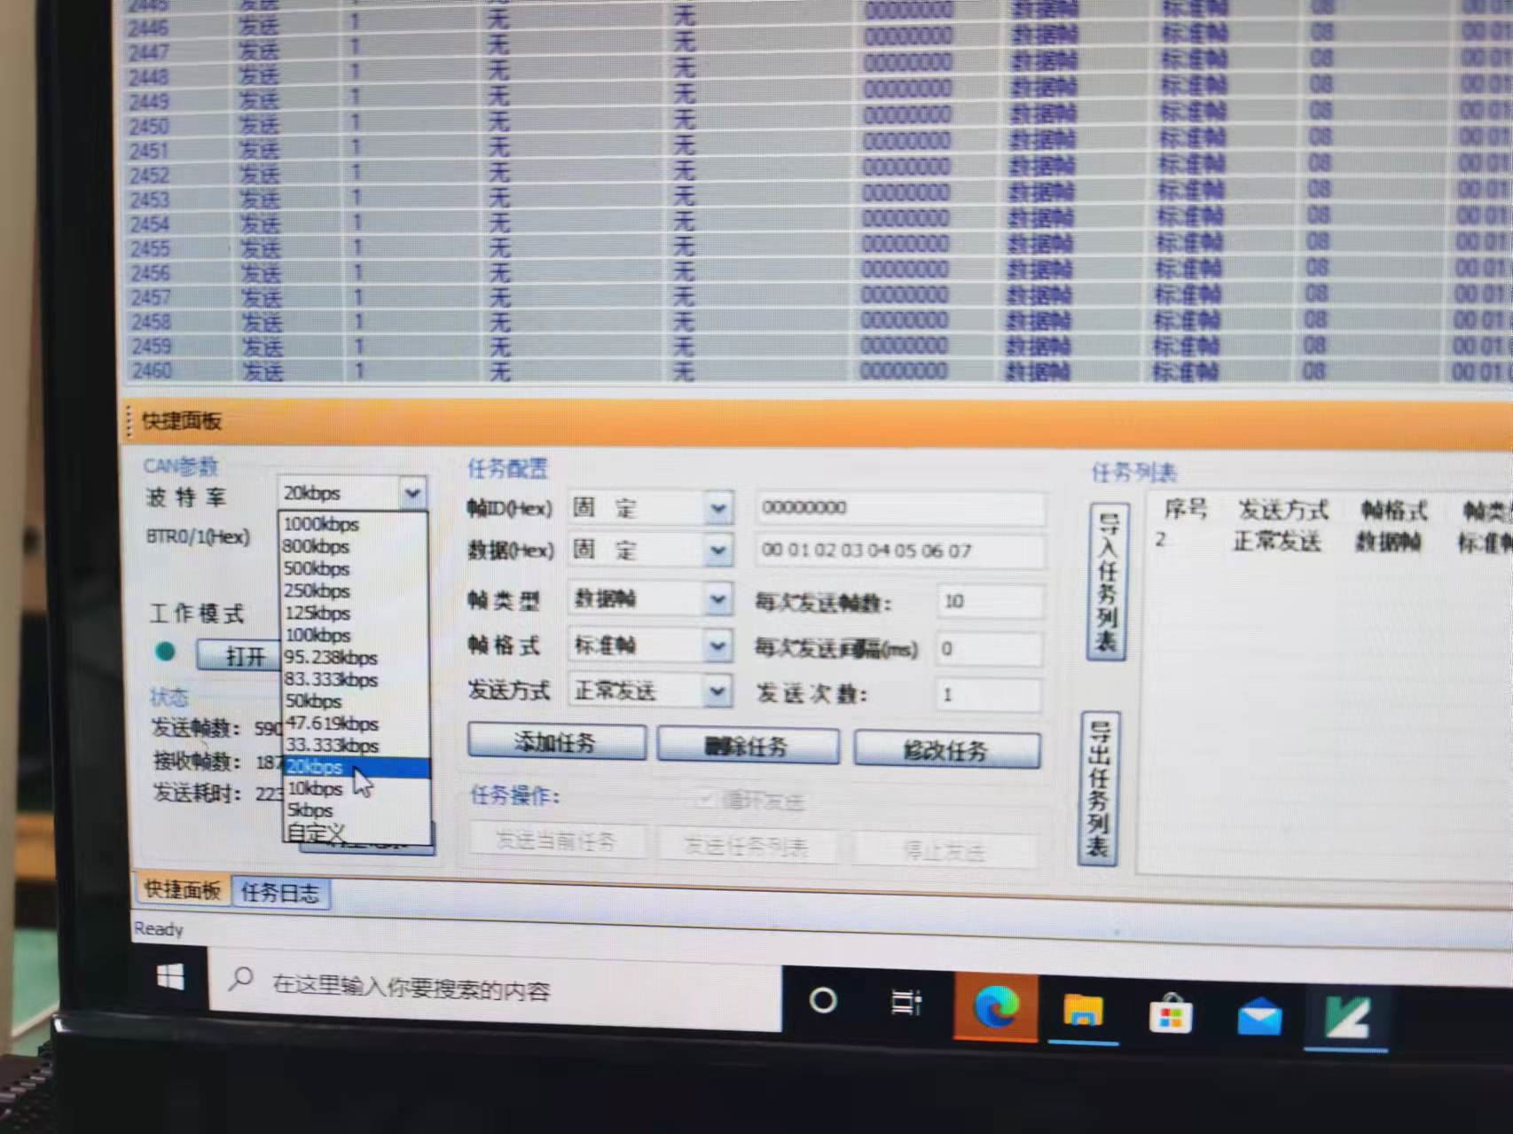This screenshot has width=1513, height=1134.
Task: Open the Windows Start menu
Action: click(x=170, y=978)
